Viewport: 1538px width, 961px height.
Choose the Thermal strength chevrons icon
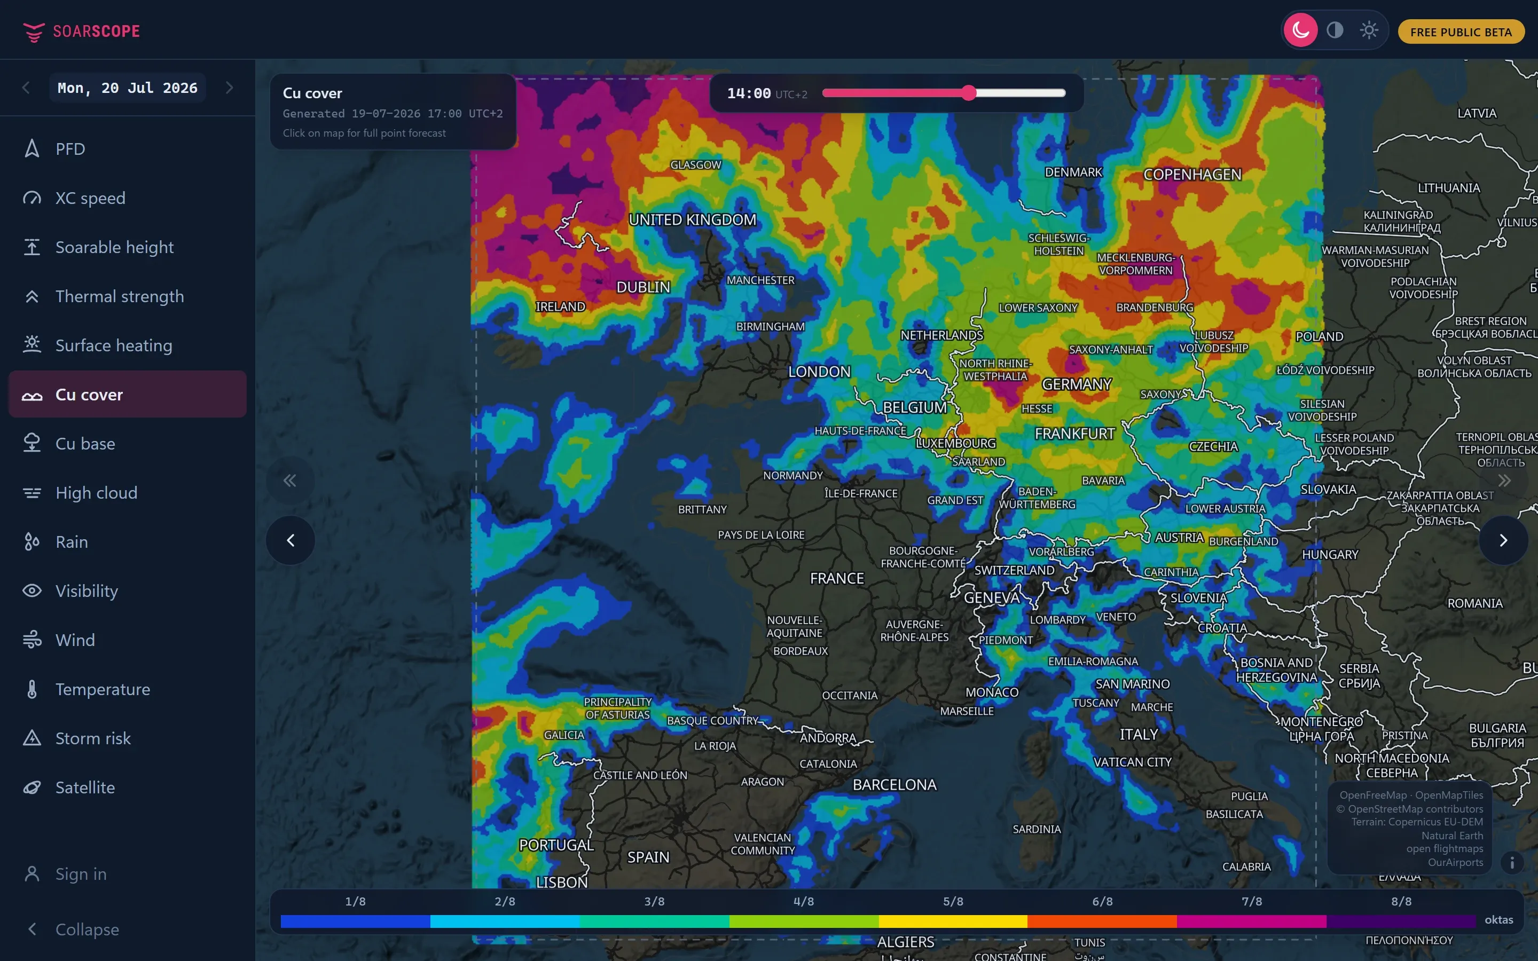[32, 296]
